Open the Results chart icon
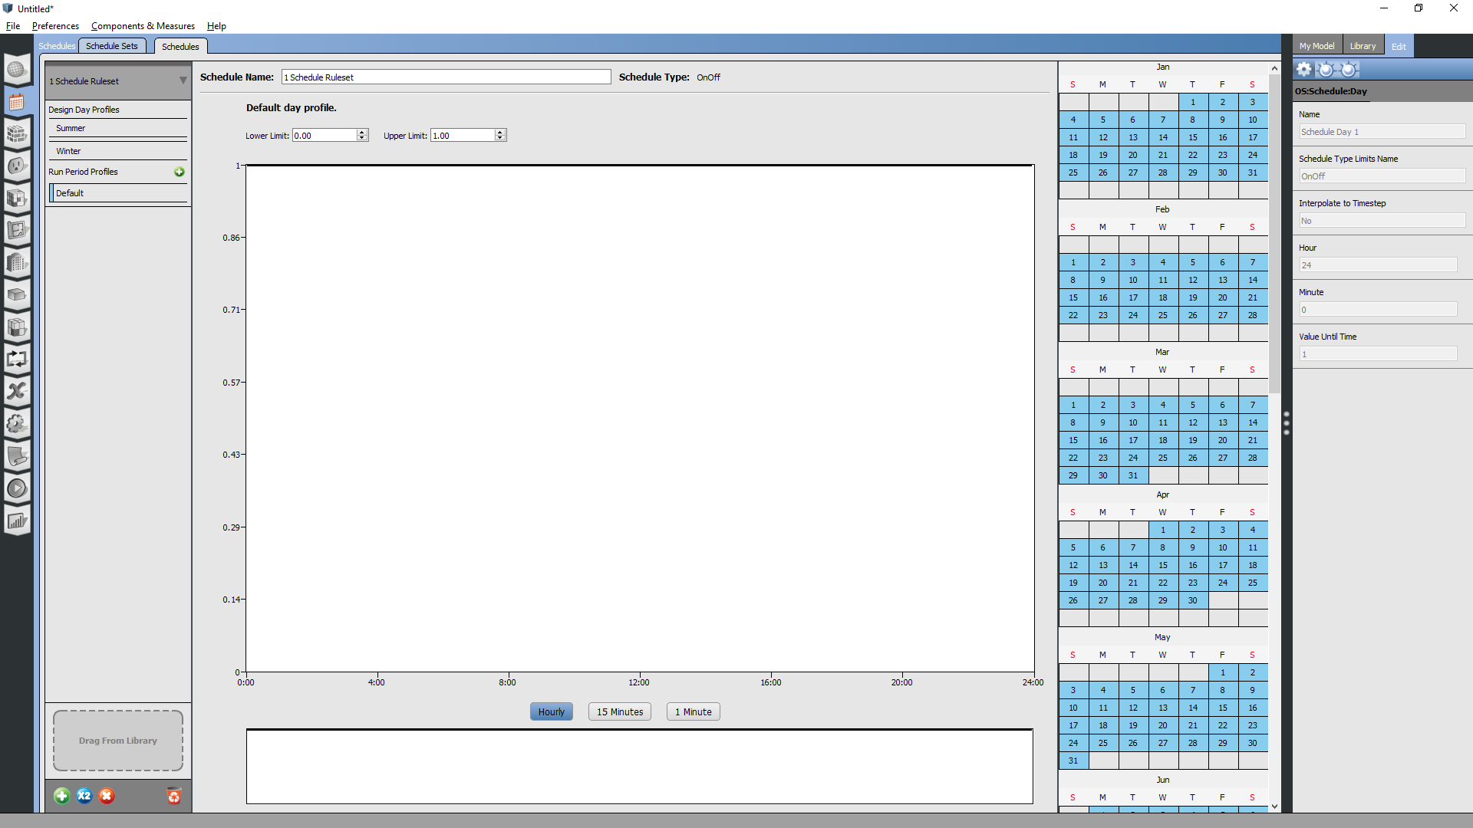Viewport: 1473px width, 828px height. [x=17, y=521]
